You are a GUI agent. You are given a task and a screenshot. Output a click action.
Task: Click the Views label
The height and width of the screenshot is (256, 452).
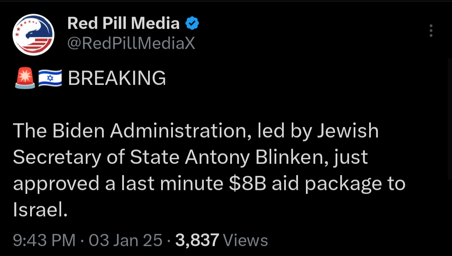246,240
